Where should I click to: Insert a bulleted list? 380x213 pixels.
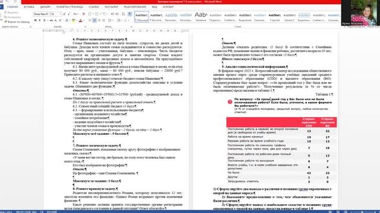pyautogui.click(x=90, y=14)
